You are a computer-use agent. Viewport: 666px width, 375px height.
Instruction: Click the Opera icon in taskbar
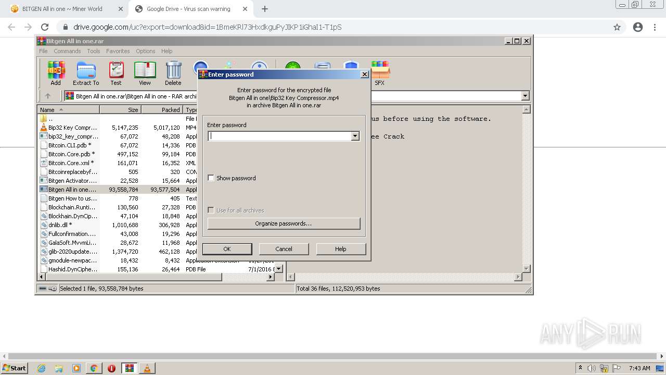pyautogui.click(x=111, y=368)
